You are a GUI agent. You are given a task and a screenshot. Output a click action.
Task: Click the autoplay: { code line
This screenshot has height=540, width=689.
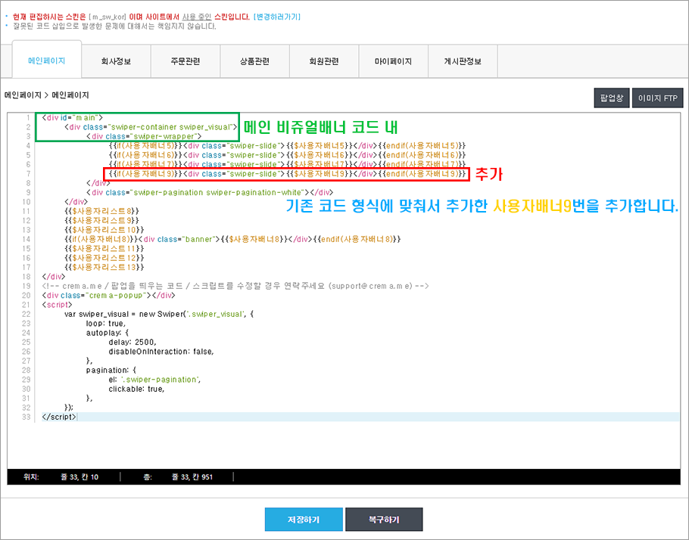tap(108, 333)
